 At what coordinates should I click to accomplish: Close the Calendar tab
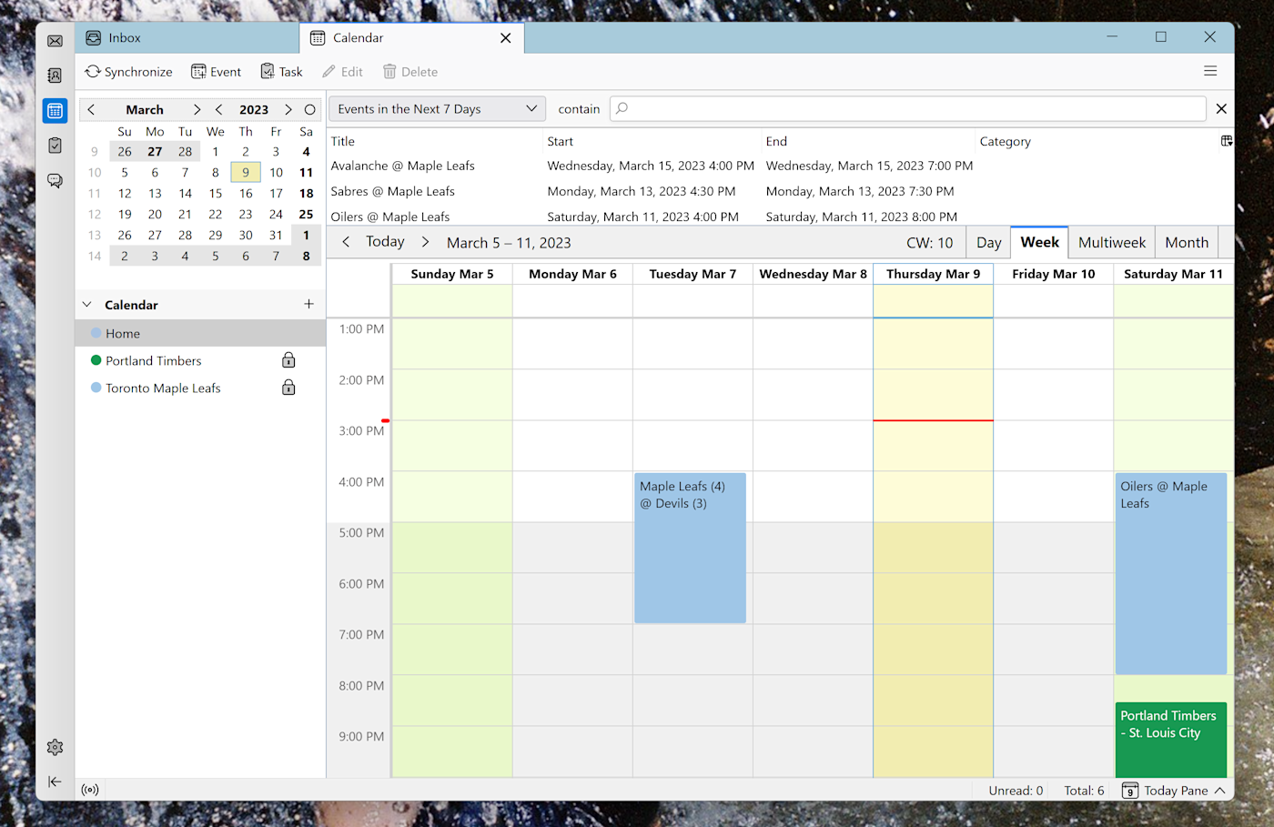(506, 38)
